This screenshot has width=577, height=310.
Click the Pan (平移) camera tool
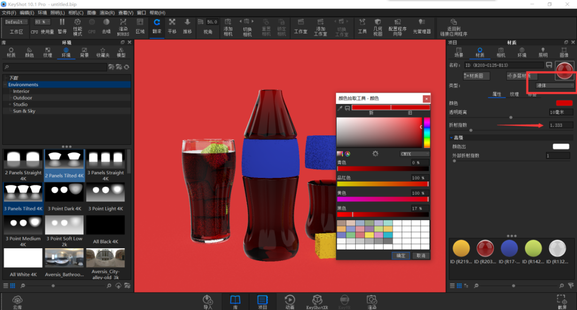coord(172,27)
